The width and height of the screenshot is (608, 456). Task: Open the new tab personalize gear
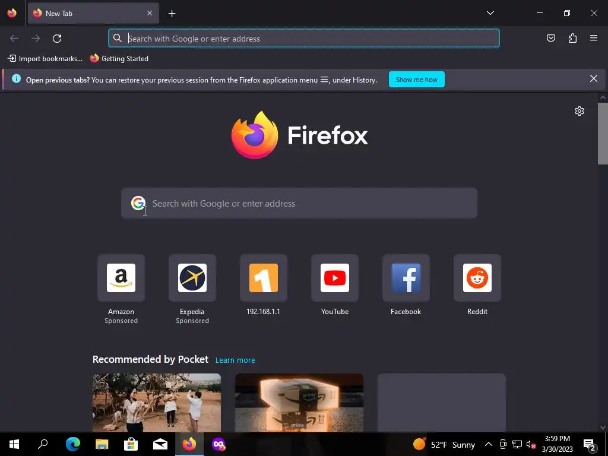(579, 111)
